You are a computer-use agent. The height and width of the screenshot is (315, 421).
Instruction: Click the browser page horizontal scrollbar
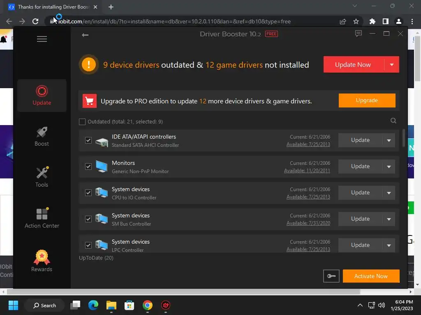[x=183, y=292]
